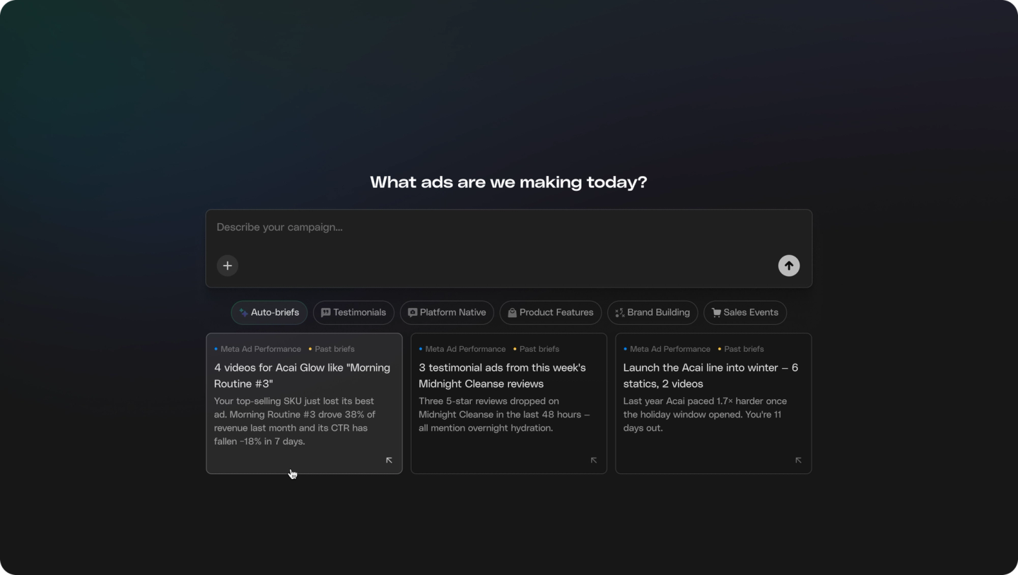Submit campaign with the up-arrow send icon
This screenshot has width=1018, height=575.
pyautogui.click(x=789, y=266)
